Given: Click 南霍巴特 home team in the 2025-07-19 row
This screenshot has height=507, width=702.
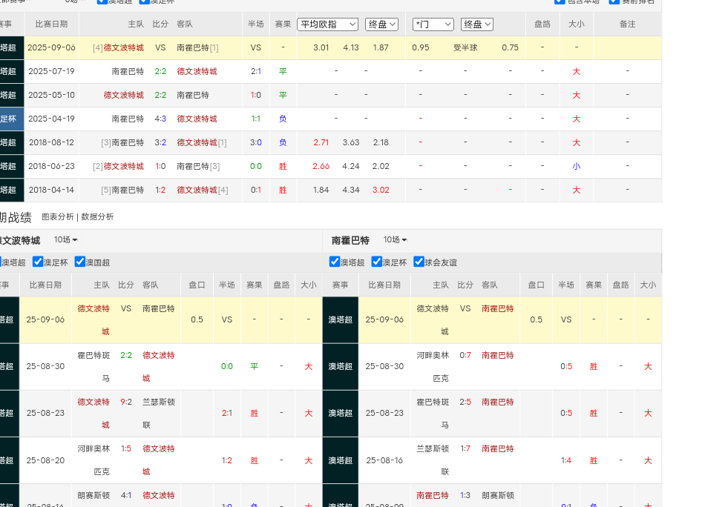Looking at the screenshot, I should tap(128, 71).
